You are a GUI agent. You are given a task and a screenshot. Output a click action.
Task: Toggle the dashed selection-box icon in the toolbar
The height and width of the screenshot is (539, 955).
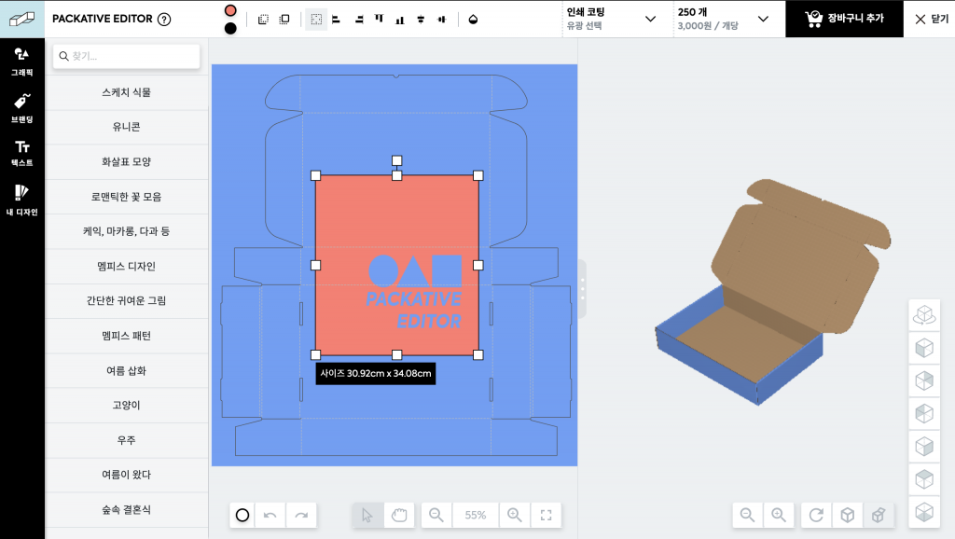(316, 20)
